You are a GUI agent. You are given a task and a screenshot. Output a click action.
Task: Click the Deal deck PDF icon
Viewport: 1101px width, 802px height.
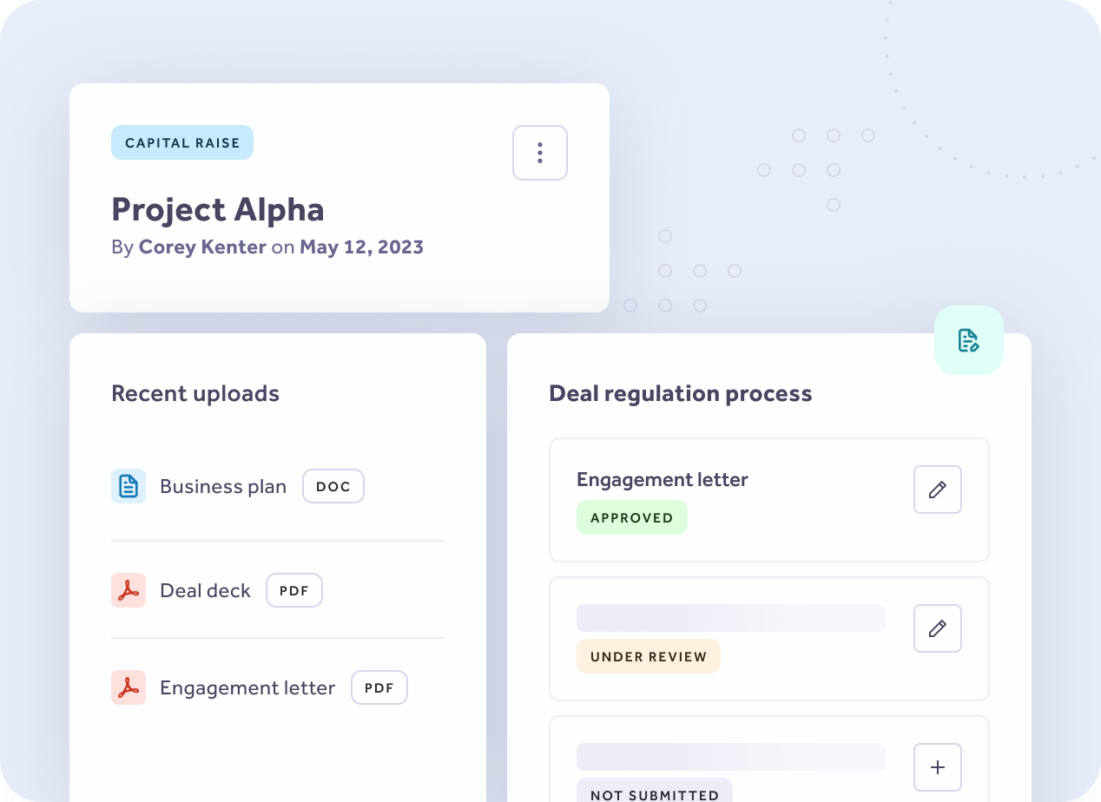tap(129, 590)
